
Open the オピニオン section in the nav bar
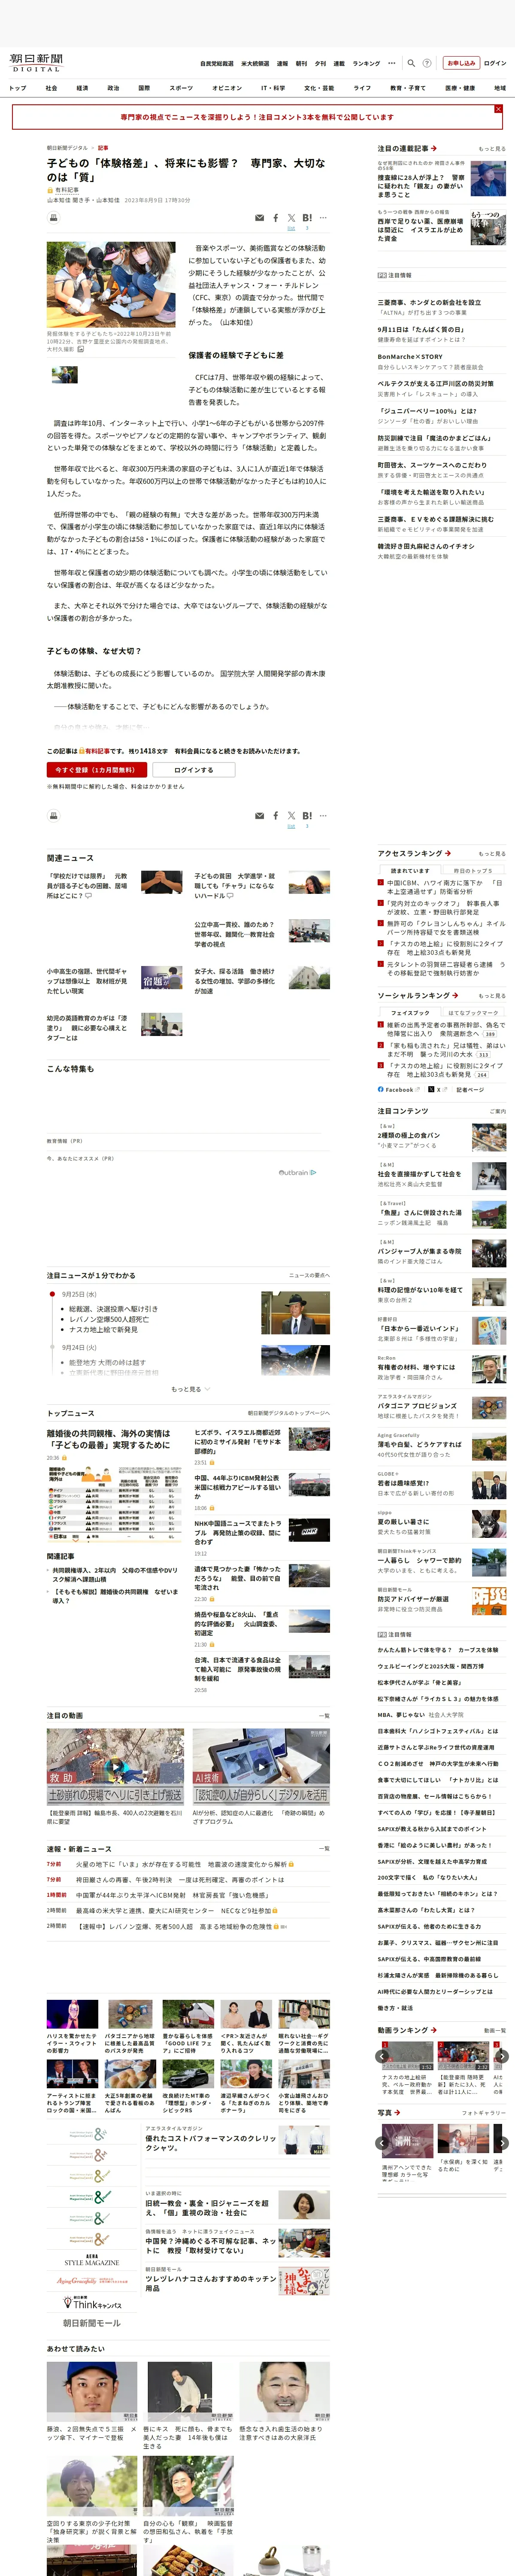pos(227,88)
